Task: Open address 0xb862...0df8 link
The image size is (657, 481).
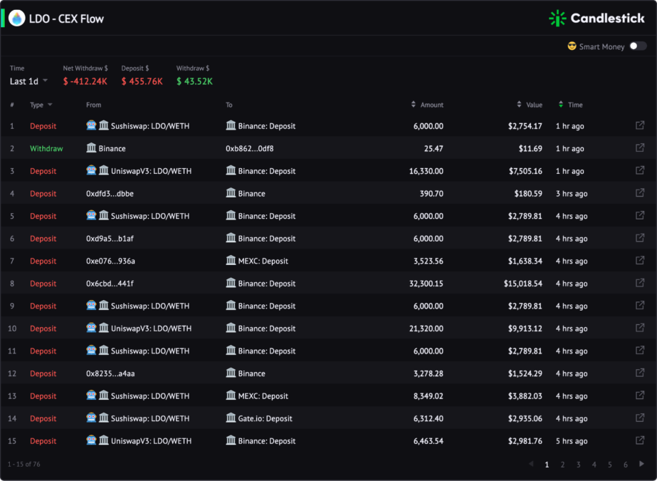Action: coord(249,148)
